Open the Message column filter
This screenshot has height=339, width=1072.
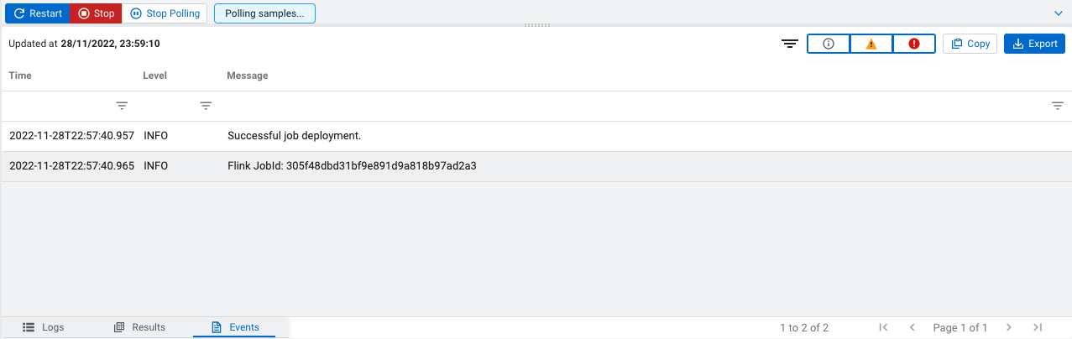(x=1057, y=106)
